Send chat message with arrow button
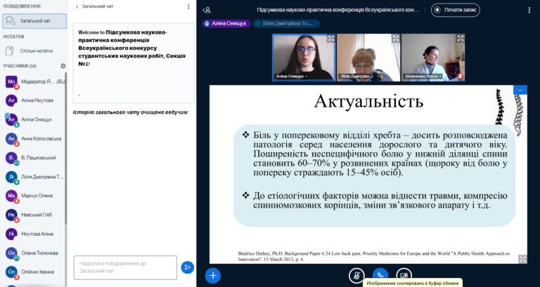Screen dimensions: 540x287 (187, 267)
